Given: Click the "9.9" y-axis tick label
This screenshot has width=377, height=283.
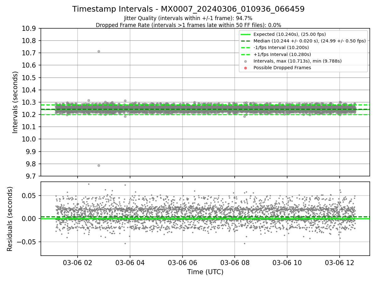Looking at the screenshot, I should click(31, 152).
